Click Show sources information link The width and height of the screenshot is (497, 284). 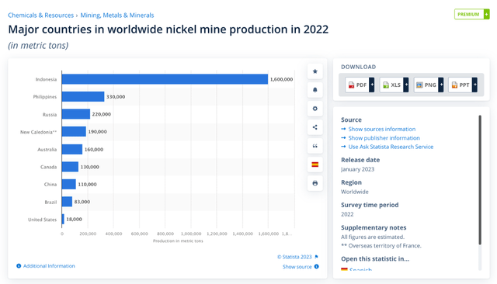pyautogui.click(x=382, y=129)
